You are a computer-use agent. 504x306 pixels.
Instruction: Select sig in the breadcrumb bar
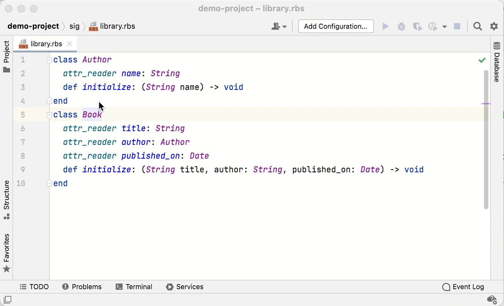click(74, 26)
